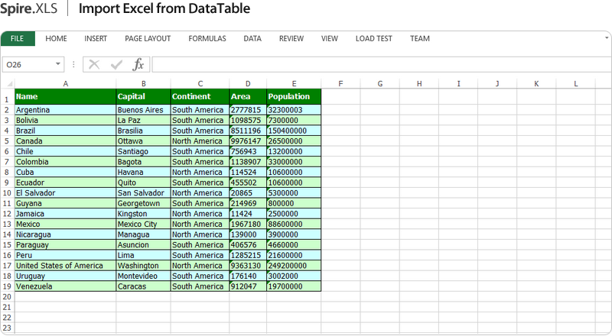This screenshot has width=612, height=336.
Task: Select the DATA ribbon tab
Action: 252,39
